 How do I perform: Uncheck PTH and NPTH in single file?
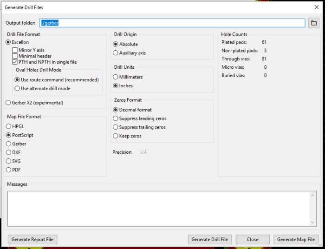pos(15,62)
